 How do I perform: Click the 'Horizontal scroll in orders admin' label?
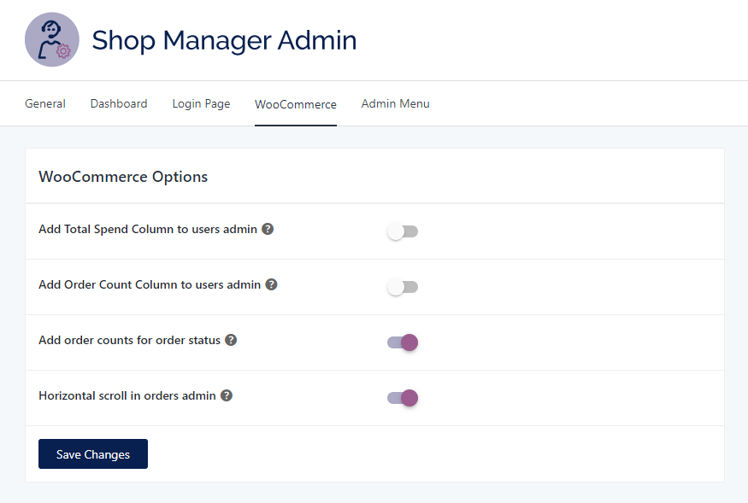(x=127, y=395)
